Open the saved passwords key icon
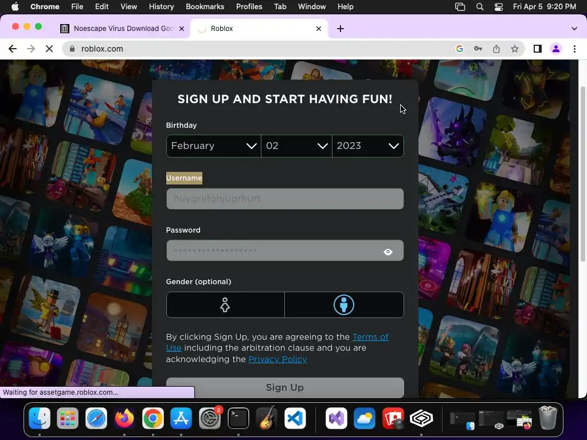 pos(478,49)
